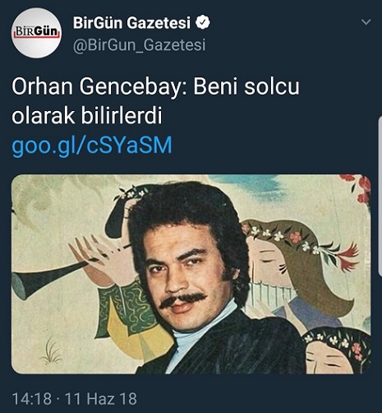Viewport: 382px width, 413px height.
Task: Follow the goo.gl/cSYaSM link
Action: tap(92, 146)
